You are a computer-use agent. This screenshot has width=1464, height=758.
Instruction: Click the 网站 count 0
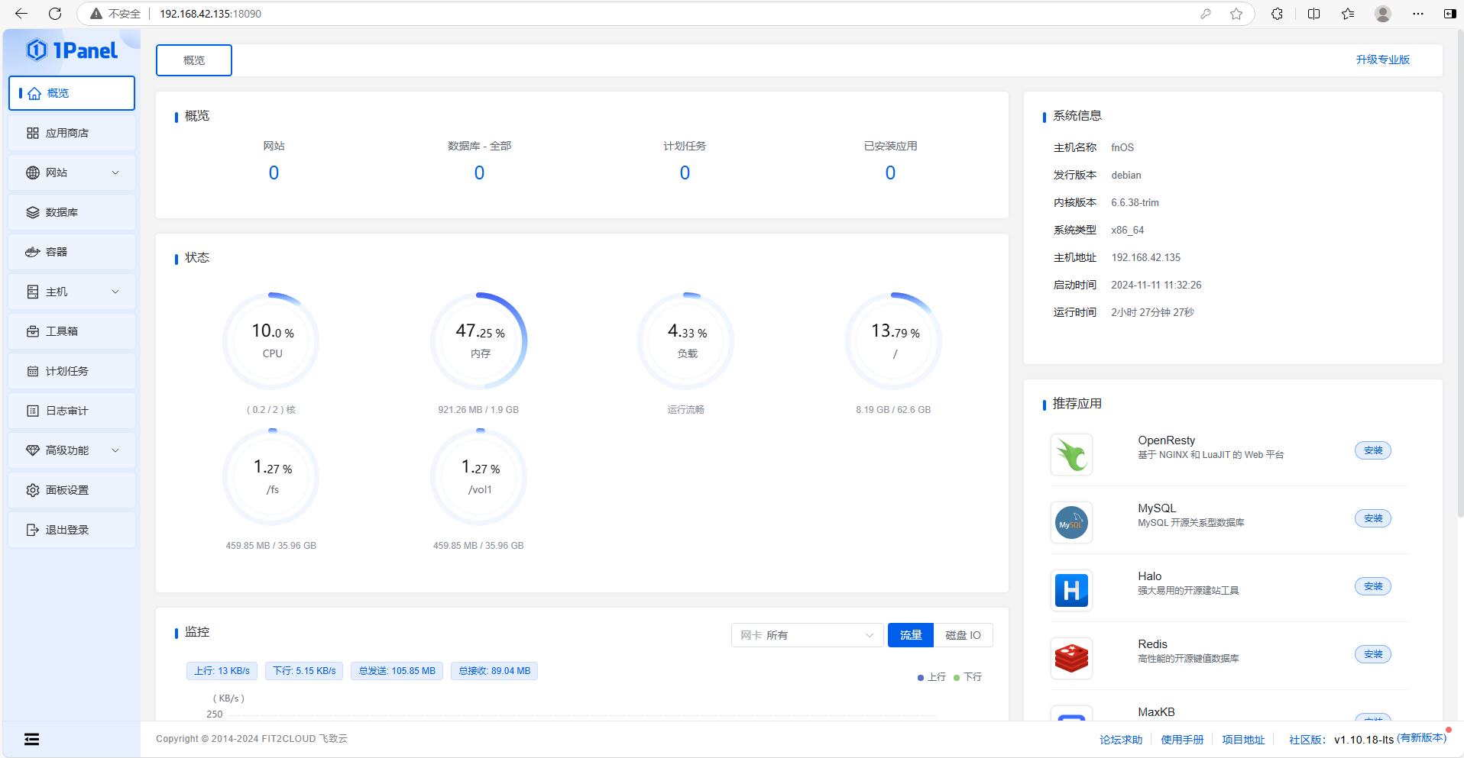point(274,173)
